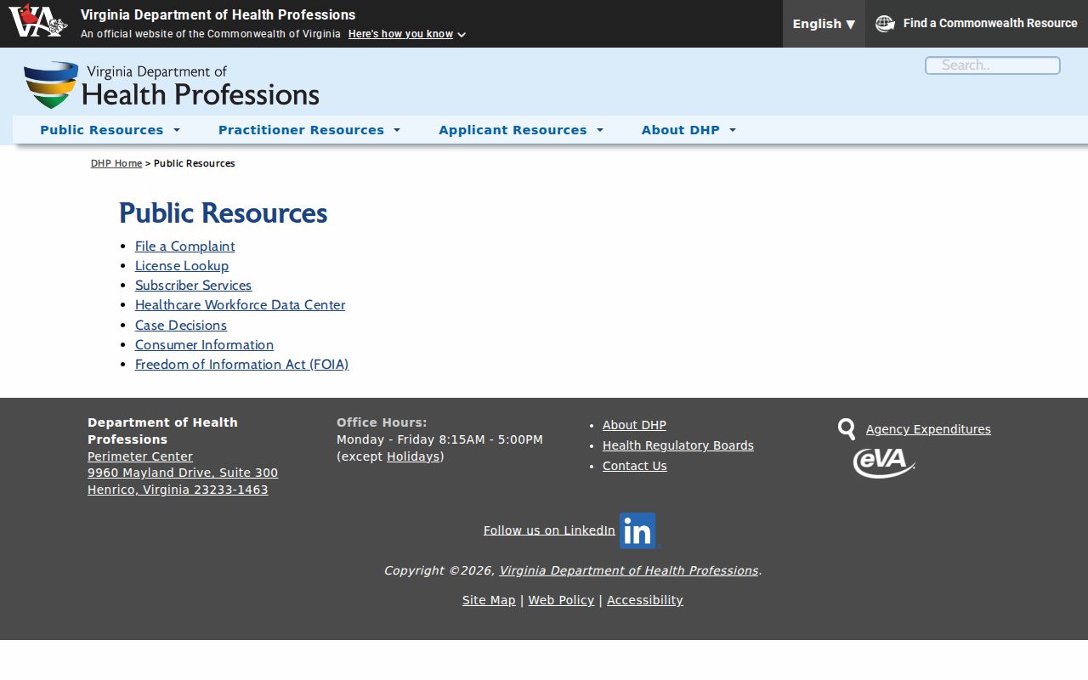Viewport: 1088px width, 680px height.
Task: Click Follow us on LinkedIn text link
Action: (x=549, y=530)
